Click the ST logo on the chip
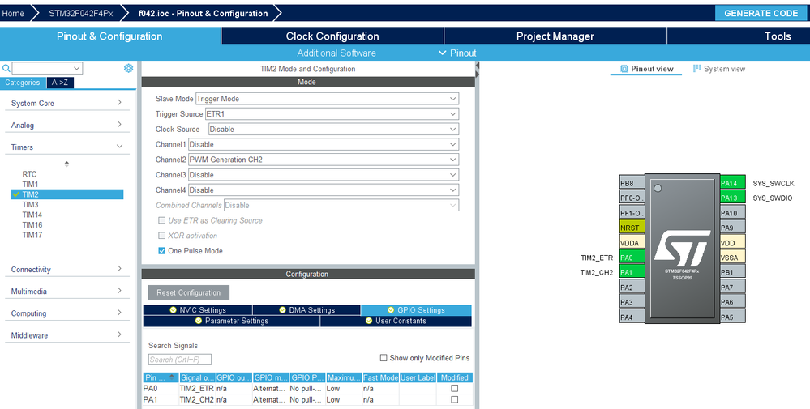The image size is (810, 409). [x=683, y=249]
